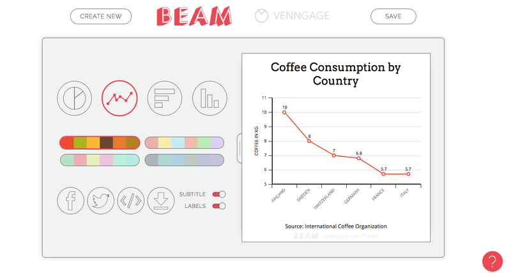Screen dimensions: 511x273
Task: Select the line chart type icon
Action: [x=119, y=98]
